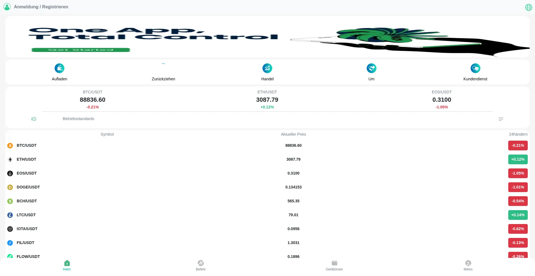The image size is (535, 276).
Task: Click the Um handshake icon
Action: point(371,68)
